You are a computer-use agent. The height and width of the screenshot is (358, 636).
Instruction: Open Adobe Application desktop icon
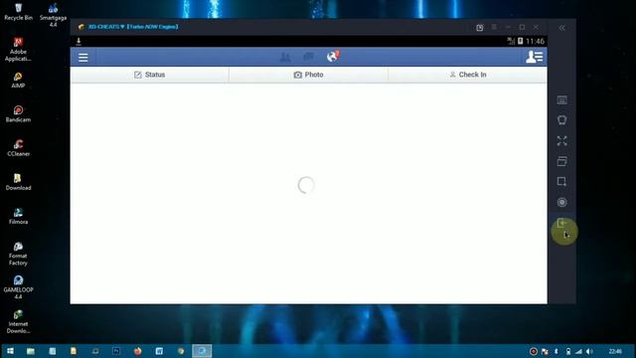coord(18,49)
